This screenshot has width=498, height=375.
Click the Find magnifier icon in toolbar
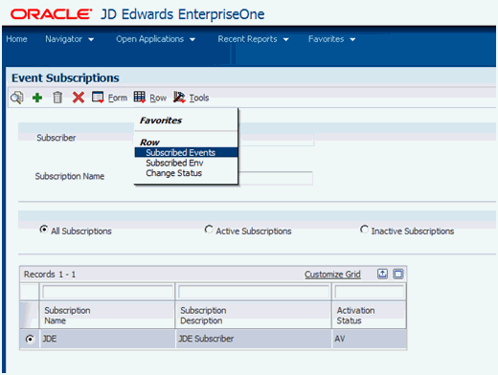pos(17,98)
